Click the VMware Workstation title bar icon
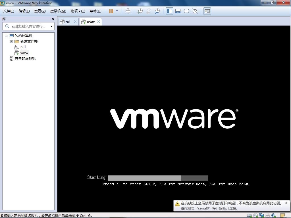The height and width of the screenshot is (218, 291). coord(2,3)
